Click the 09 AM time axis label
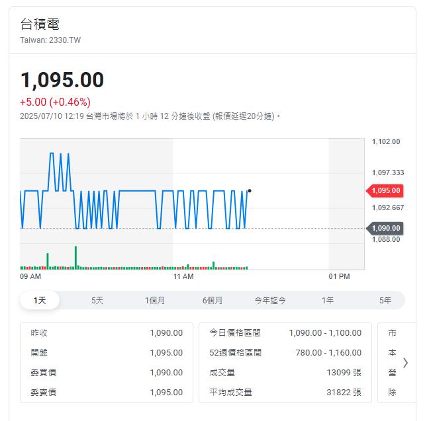The image size is (431, 421). click(x=30, y=276)
